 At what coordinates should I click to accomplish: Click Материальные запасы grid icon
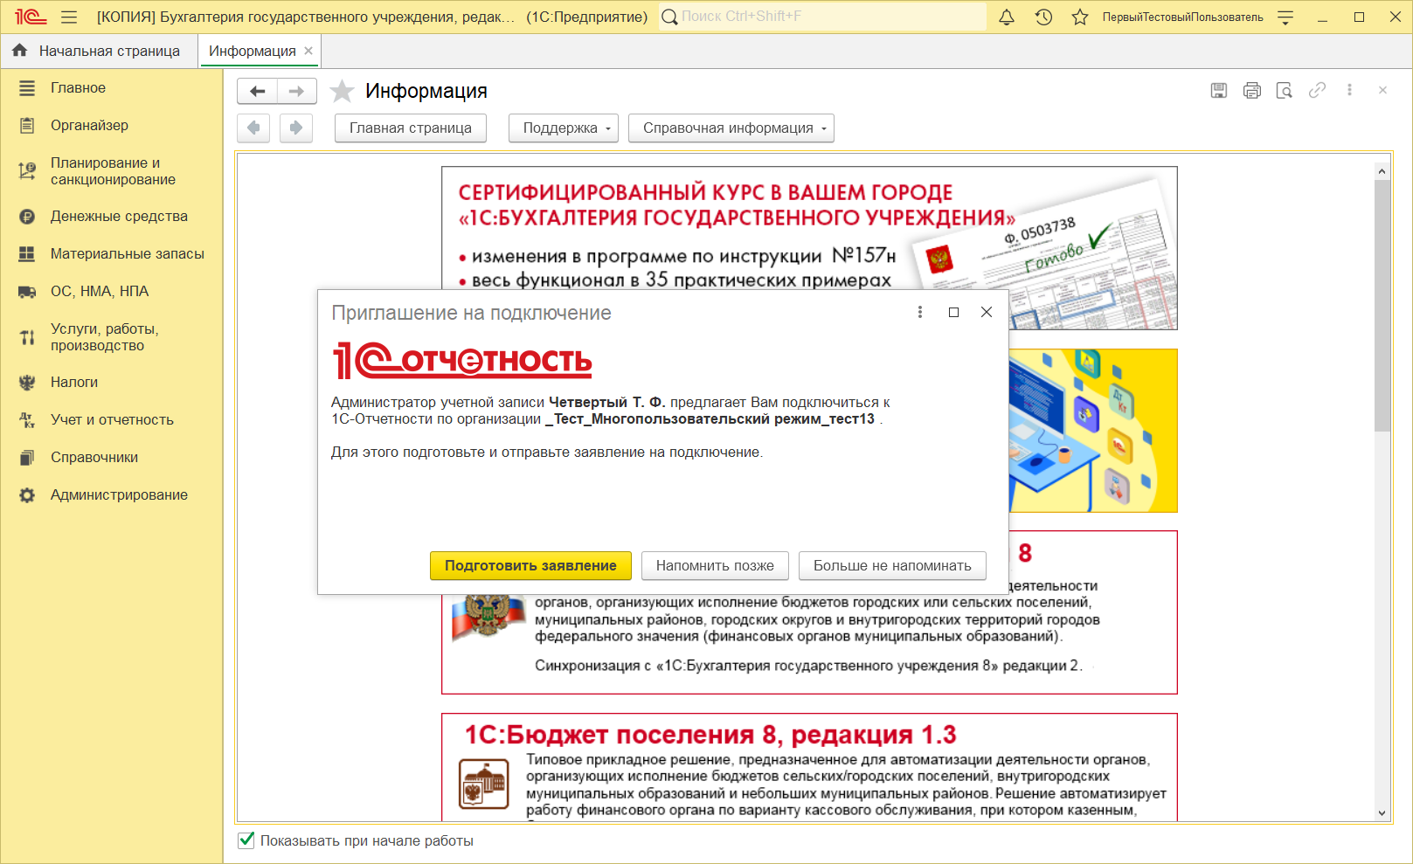[x=27, y=253]
